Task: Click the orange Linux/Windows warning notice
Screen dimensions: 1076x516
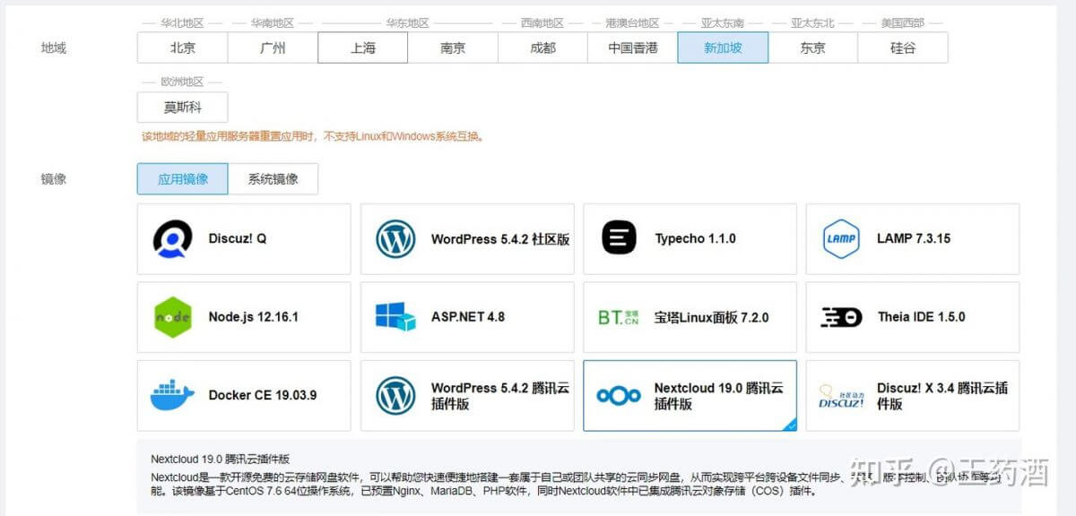Action: pyautogui.click(x=314, y=137)
